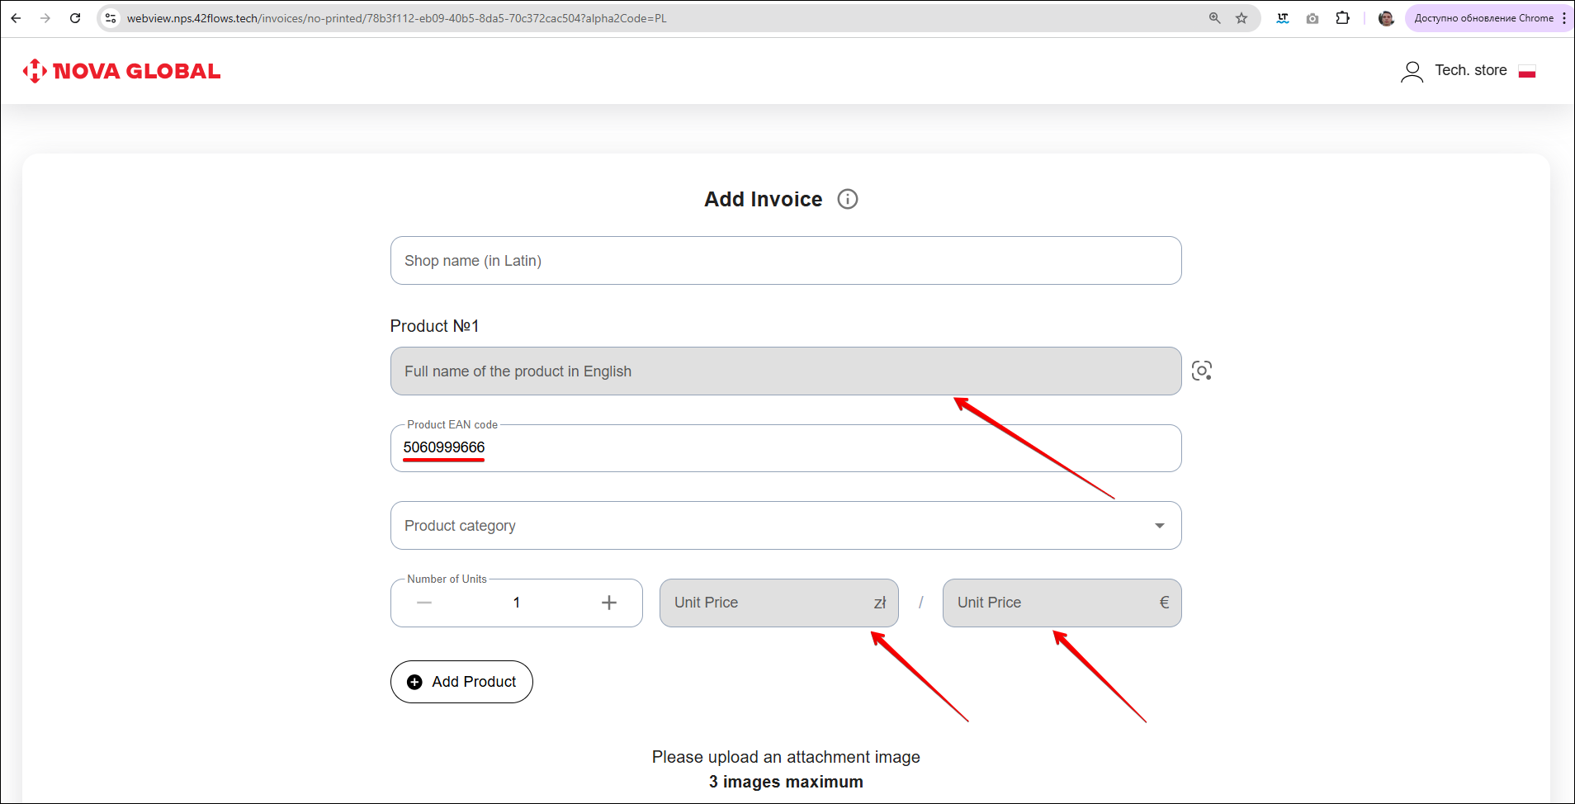
Task: Open the Chrome extensions puzzle icon
Action: point(1343,18)
